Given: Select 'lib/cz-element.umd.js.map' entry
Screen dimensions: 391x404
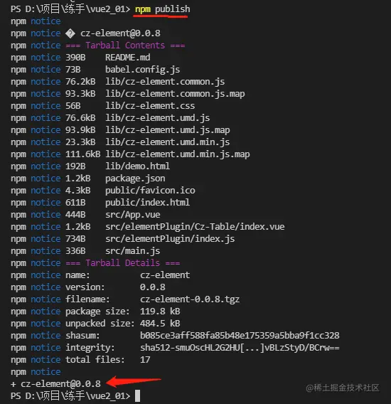Looking at the screenshot, I should [x=168, y=130].
